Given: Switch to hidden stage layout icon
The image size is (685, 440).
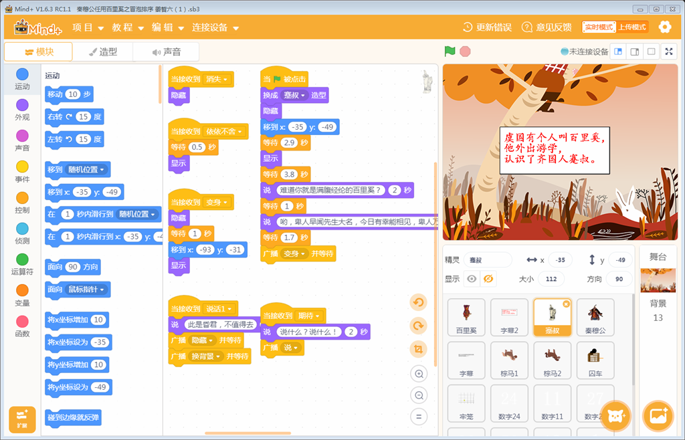Looking at the screenshot, I should (651, 51).
